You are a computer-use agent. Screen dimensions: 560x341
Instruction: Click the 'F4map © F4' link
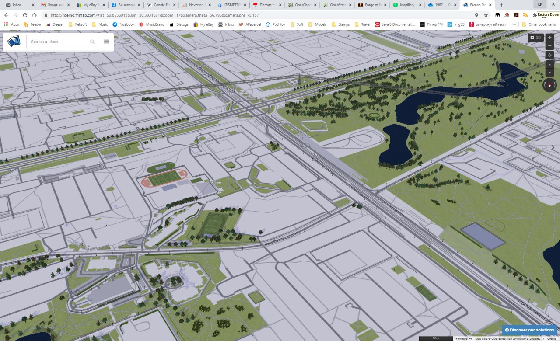tap(463, 339)
